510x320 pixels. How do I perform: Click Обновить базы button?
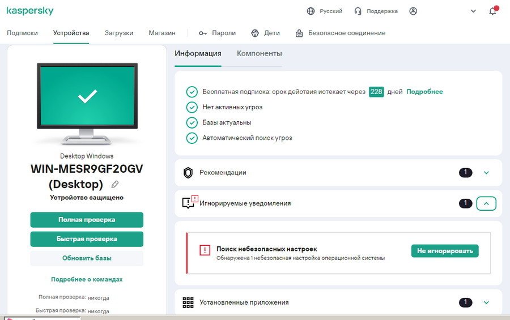87,258
